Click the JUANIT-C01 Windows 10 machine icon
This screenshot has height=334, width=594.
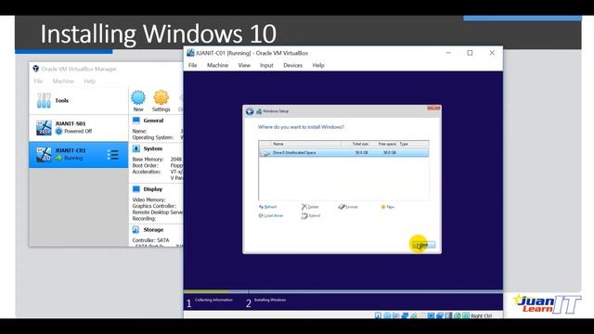(44, 155)
